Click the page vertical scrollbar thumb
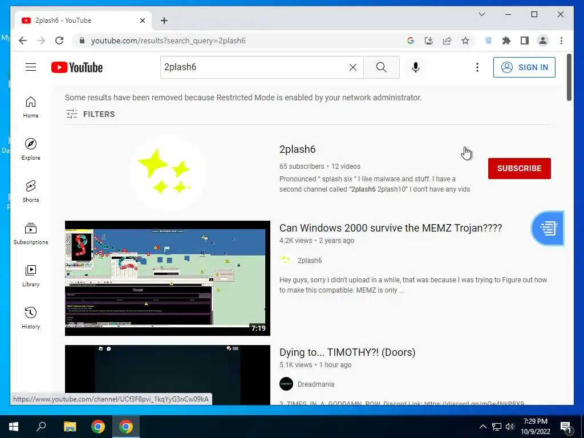The image size is (584, 438). [x=569, y=78]
